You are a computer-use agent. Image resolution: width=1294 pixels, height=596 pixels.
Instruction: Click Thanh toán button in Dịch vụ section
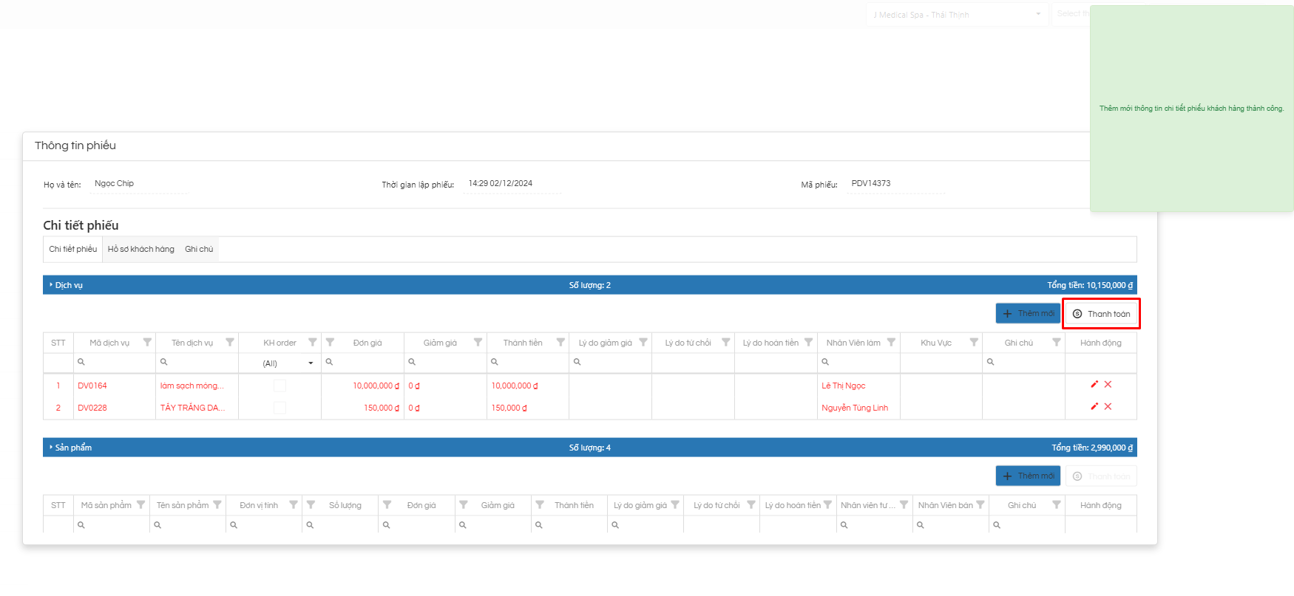coord(1101,314)
